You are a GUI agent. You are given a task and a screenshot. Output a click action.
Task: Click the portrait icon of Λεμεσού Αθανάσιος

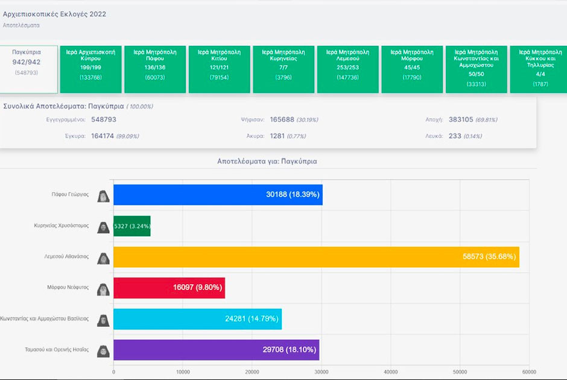[x=103, y=258]
